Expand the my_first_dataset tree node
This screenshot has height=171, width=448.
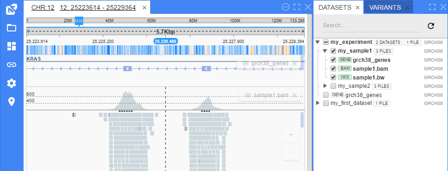pyautogui.click(x=318, y=103)
